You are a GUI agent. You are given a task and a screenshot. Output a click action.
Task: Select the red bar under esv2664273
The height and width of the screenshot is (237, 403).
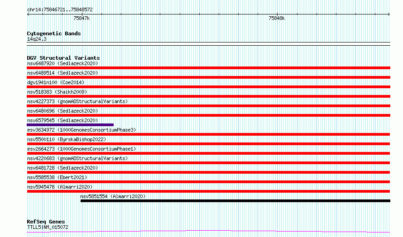point(208,153)
